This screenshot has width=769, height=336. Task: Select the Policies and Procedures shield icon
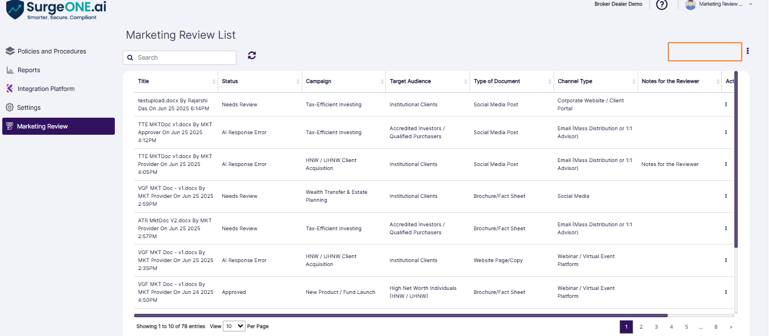[9, 51]
